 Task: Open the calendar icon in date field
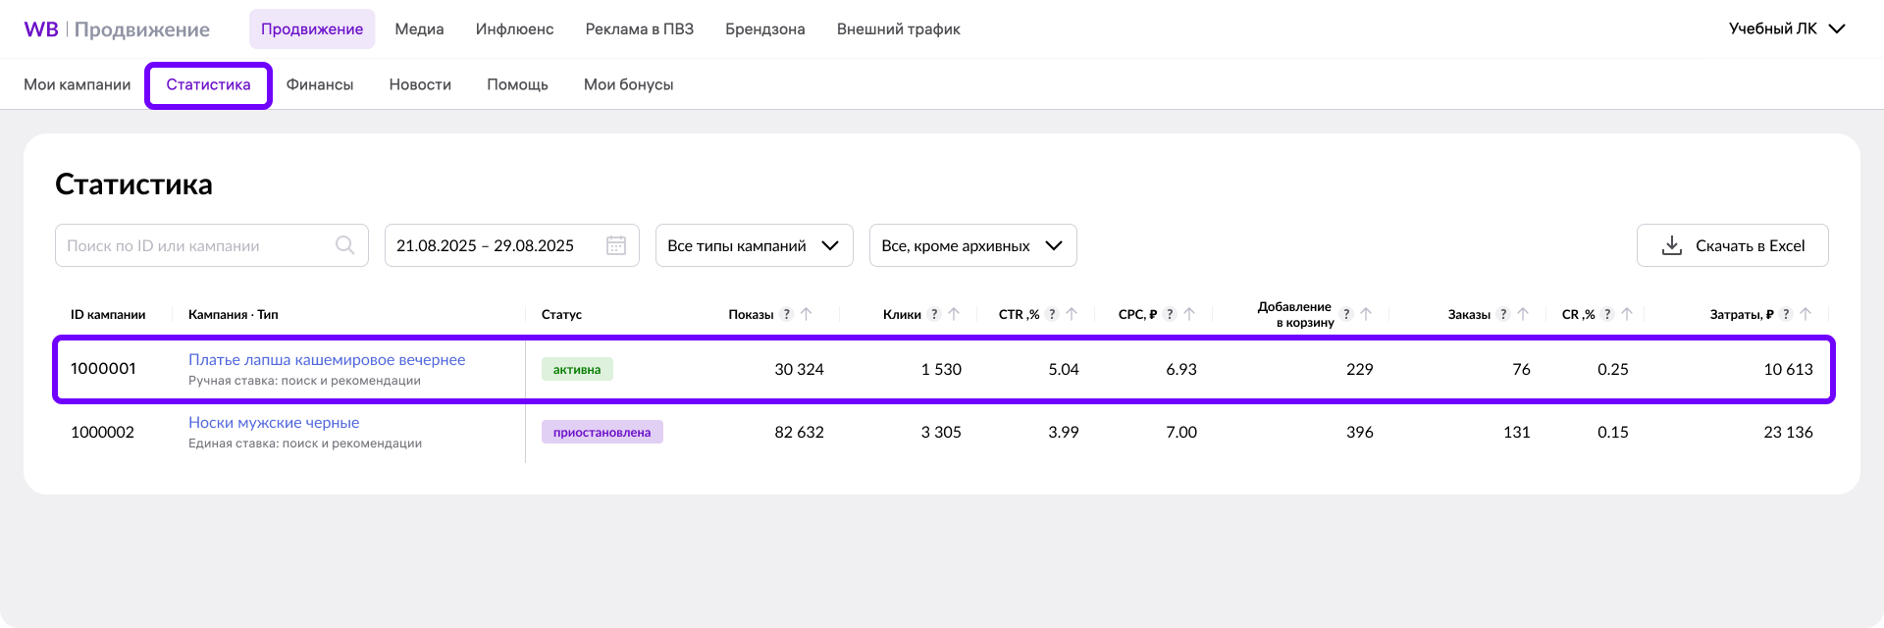tap(616, 245)
